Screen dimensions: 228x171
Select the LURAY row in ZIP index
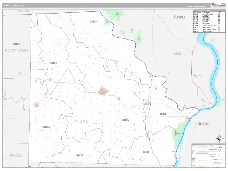tap(209, 22)
